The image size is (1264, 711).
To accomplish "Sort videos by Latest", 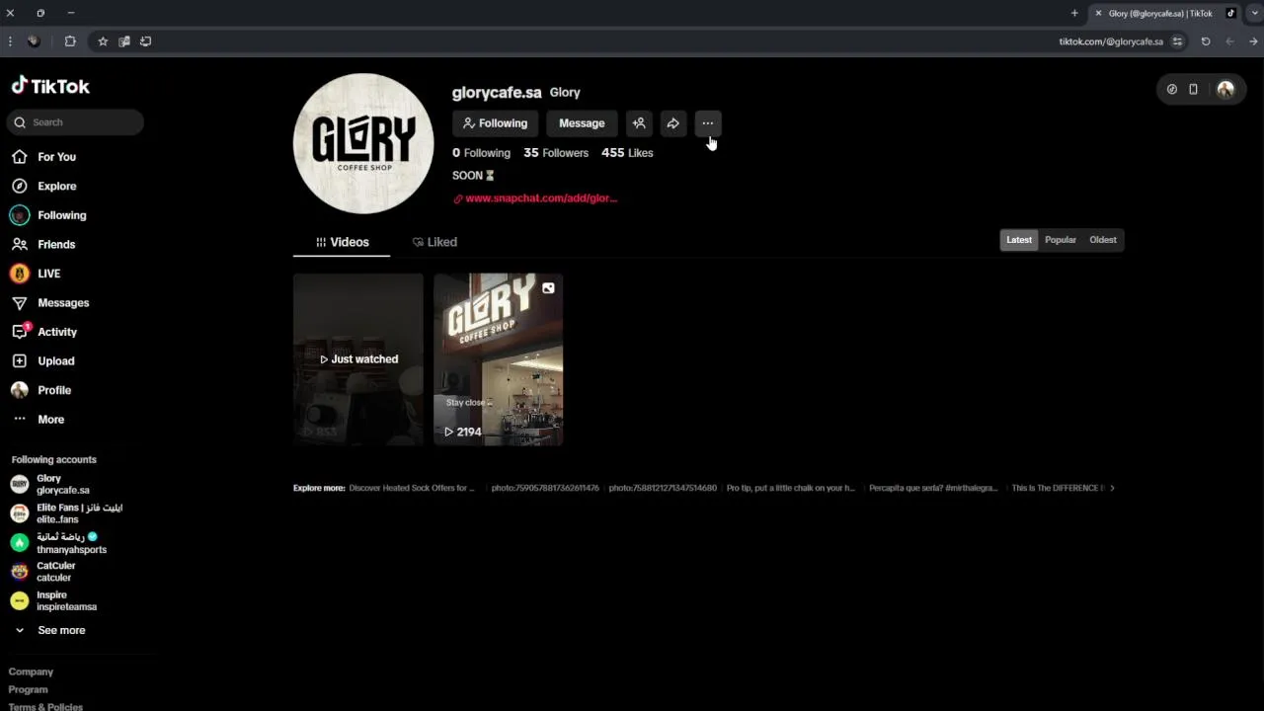I will pos(1019,240).
